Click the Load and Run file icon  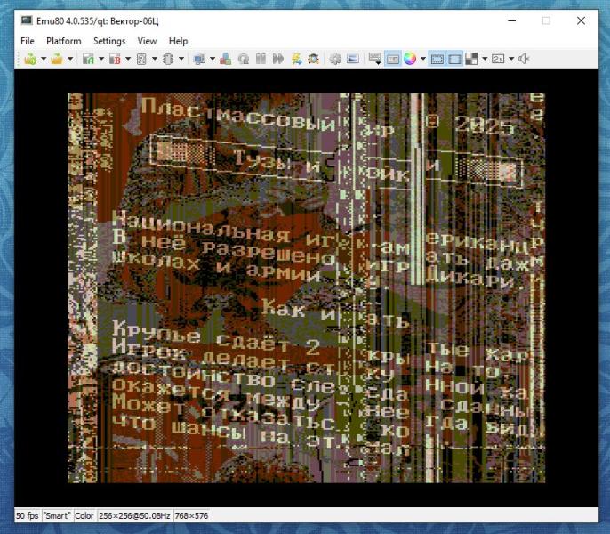point(29,59)
